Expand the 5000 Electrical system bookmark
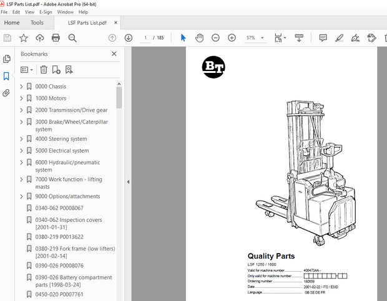The width and height of the screenshot is (387, 301). [x=21, y=151]
